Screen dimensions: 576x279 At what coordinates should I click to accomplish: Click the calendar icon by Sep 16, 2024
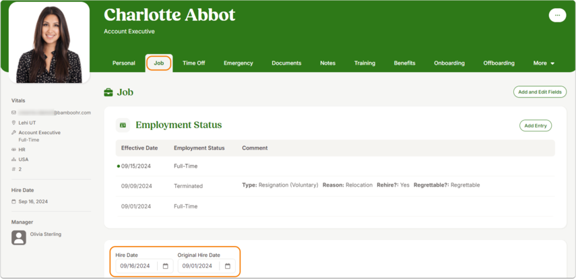tap(13, 201)
